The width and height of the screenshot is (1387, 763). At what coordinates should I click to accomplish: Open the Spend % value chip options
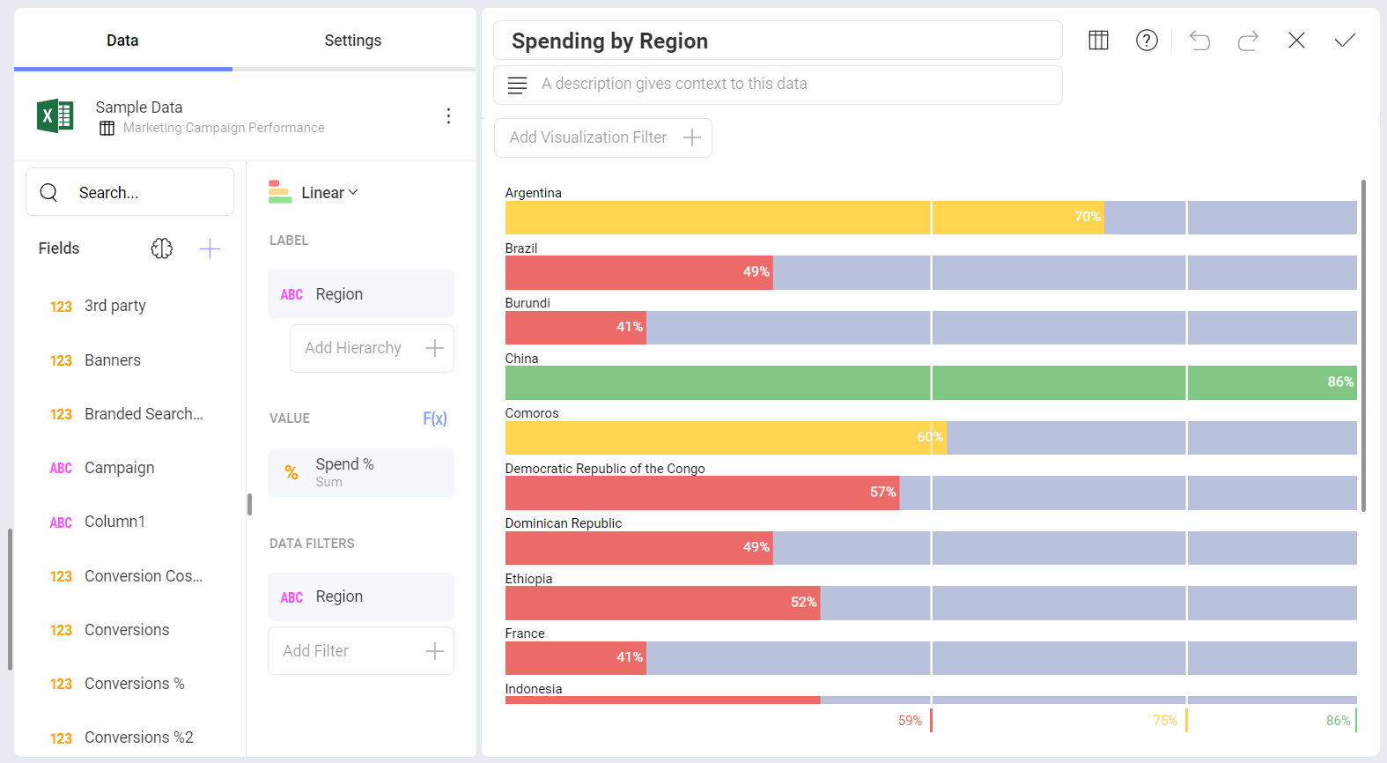click(361, 472)
